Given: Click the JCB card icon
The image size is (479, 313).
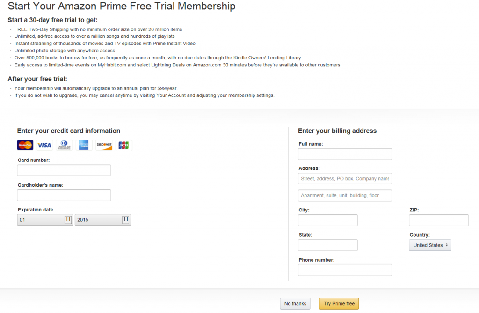Looking at the screenshot, I should click(x=123, y=146).
